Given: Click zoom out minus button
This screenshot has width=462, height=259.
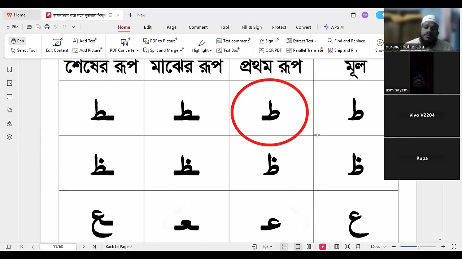Looking at the screenshot, I should coord(393,247).
